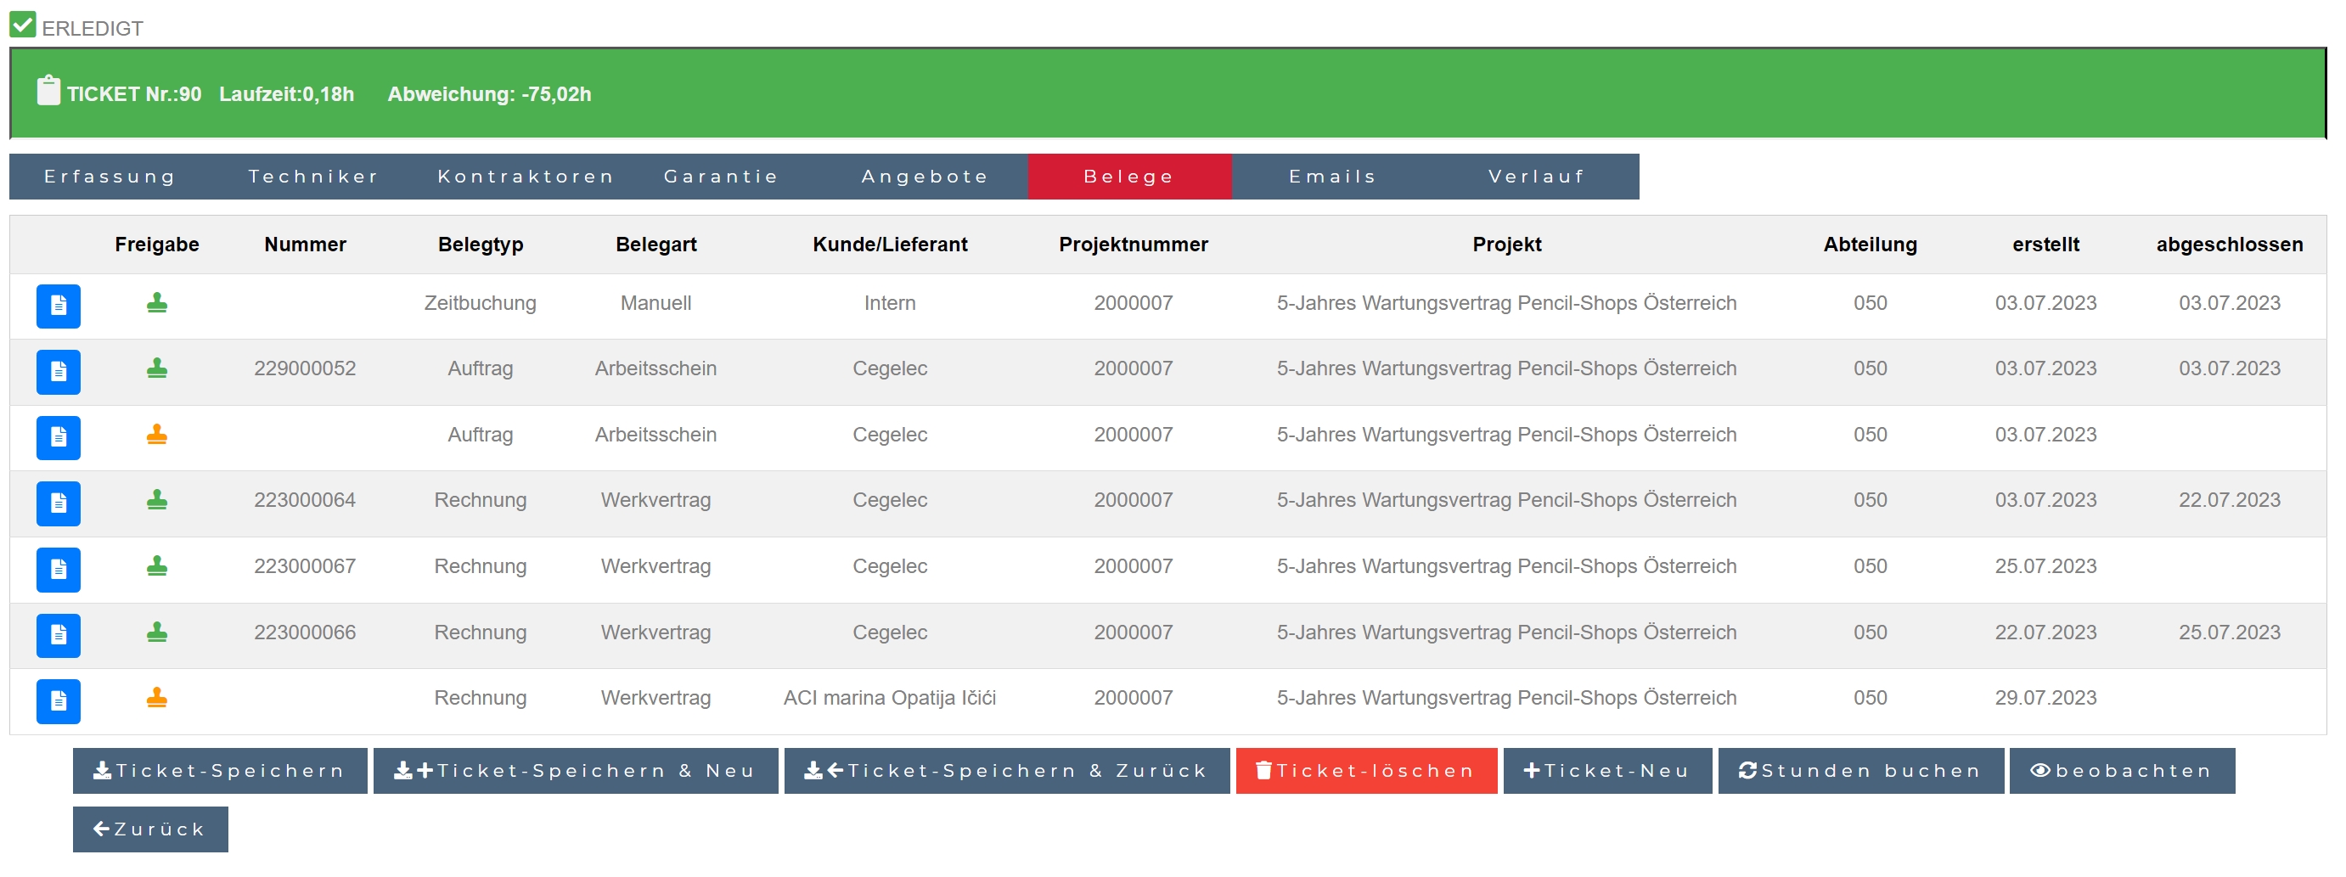Switch to the Angebote tab
Viewport: 2346px width, 877px height.
click(925, 177)
